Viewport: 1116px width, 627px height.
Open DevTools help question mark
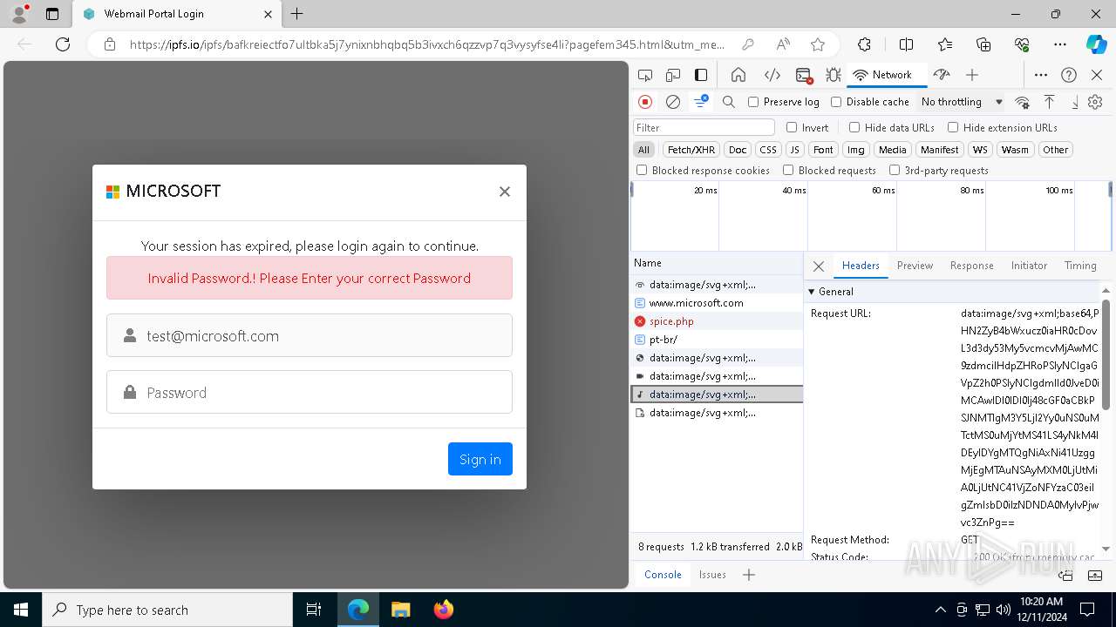(1069, 75)
